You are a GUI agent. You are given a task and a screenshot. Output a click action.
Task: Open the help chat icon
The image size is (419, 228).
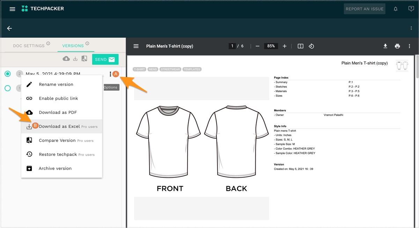coord(411,9)
